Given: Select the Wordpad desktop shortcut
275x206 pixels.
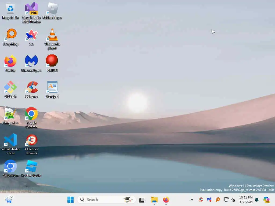Looking at the screenshot, I should pos(52,90).
